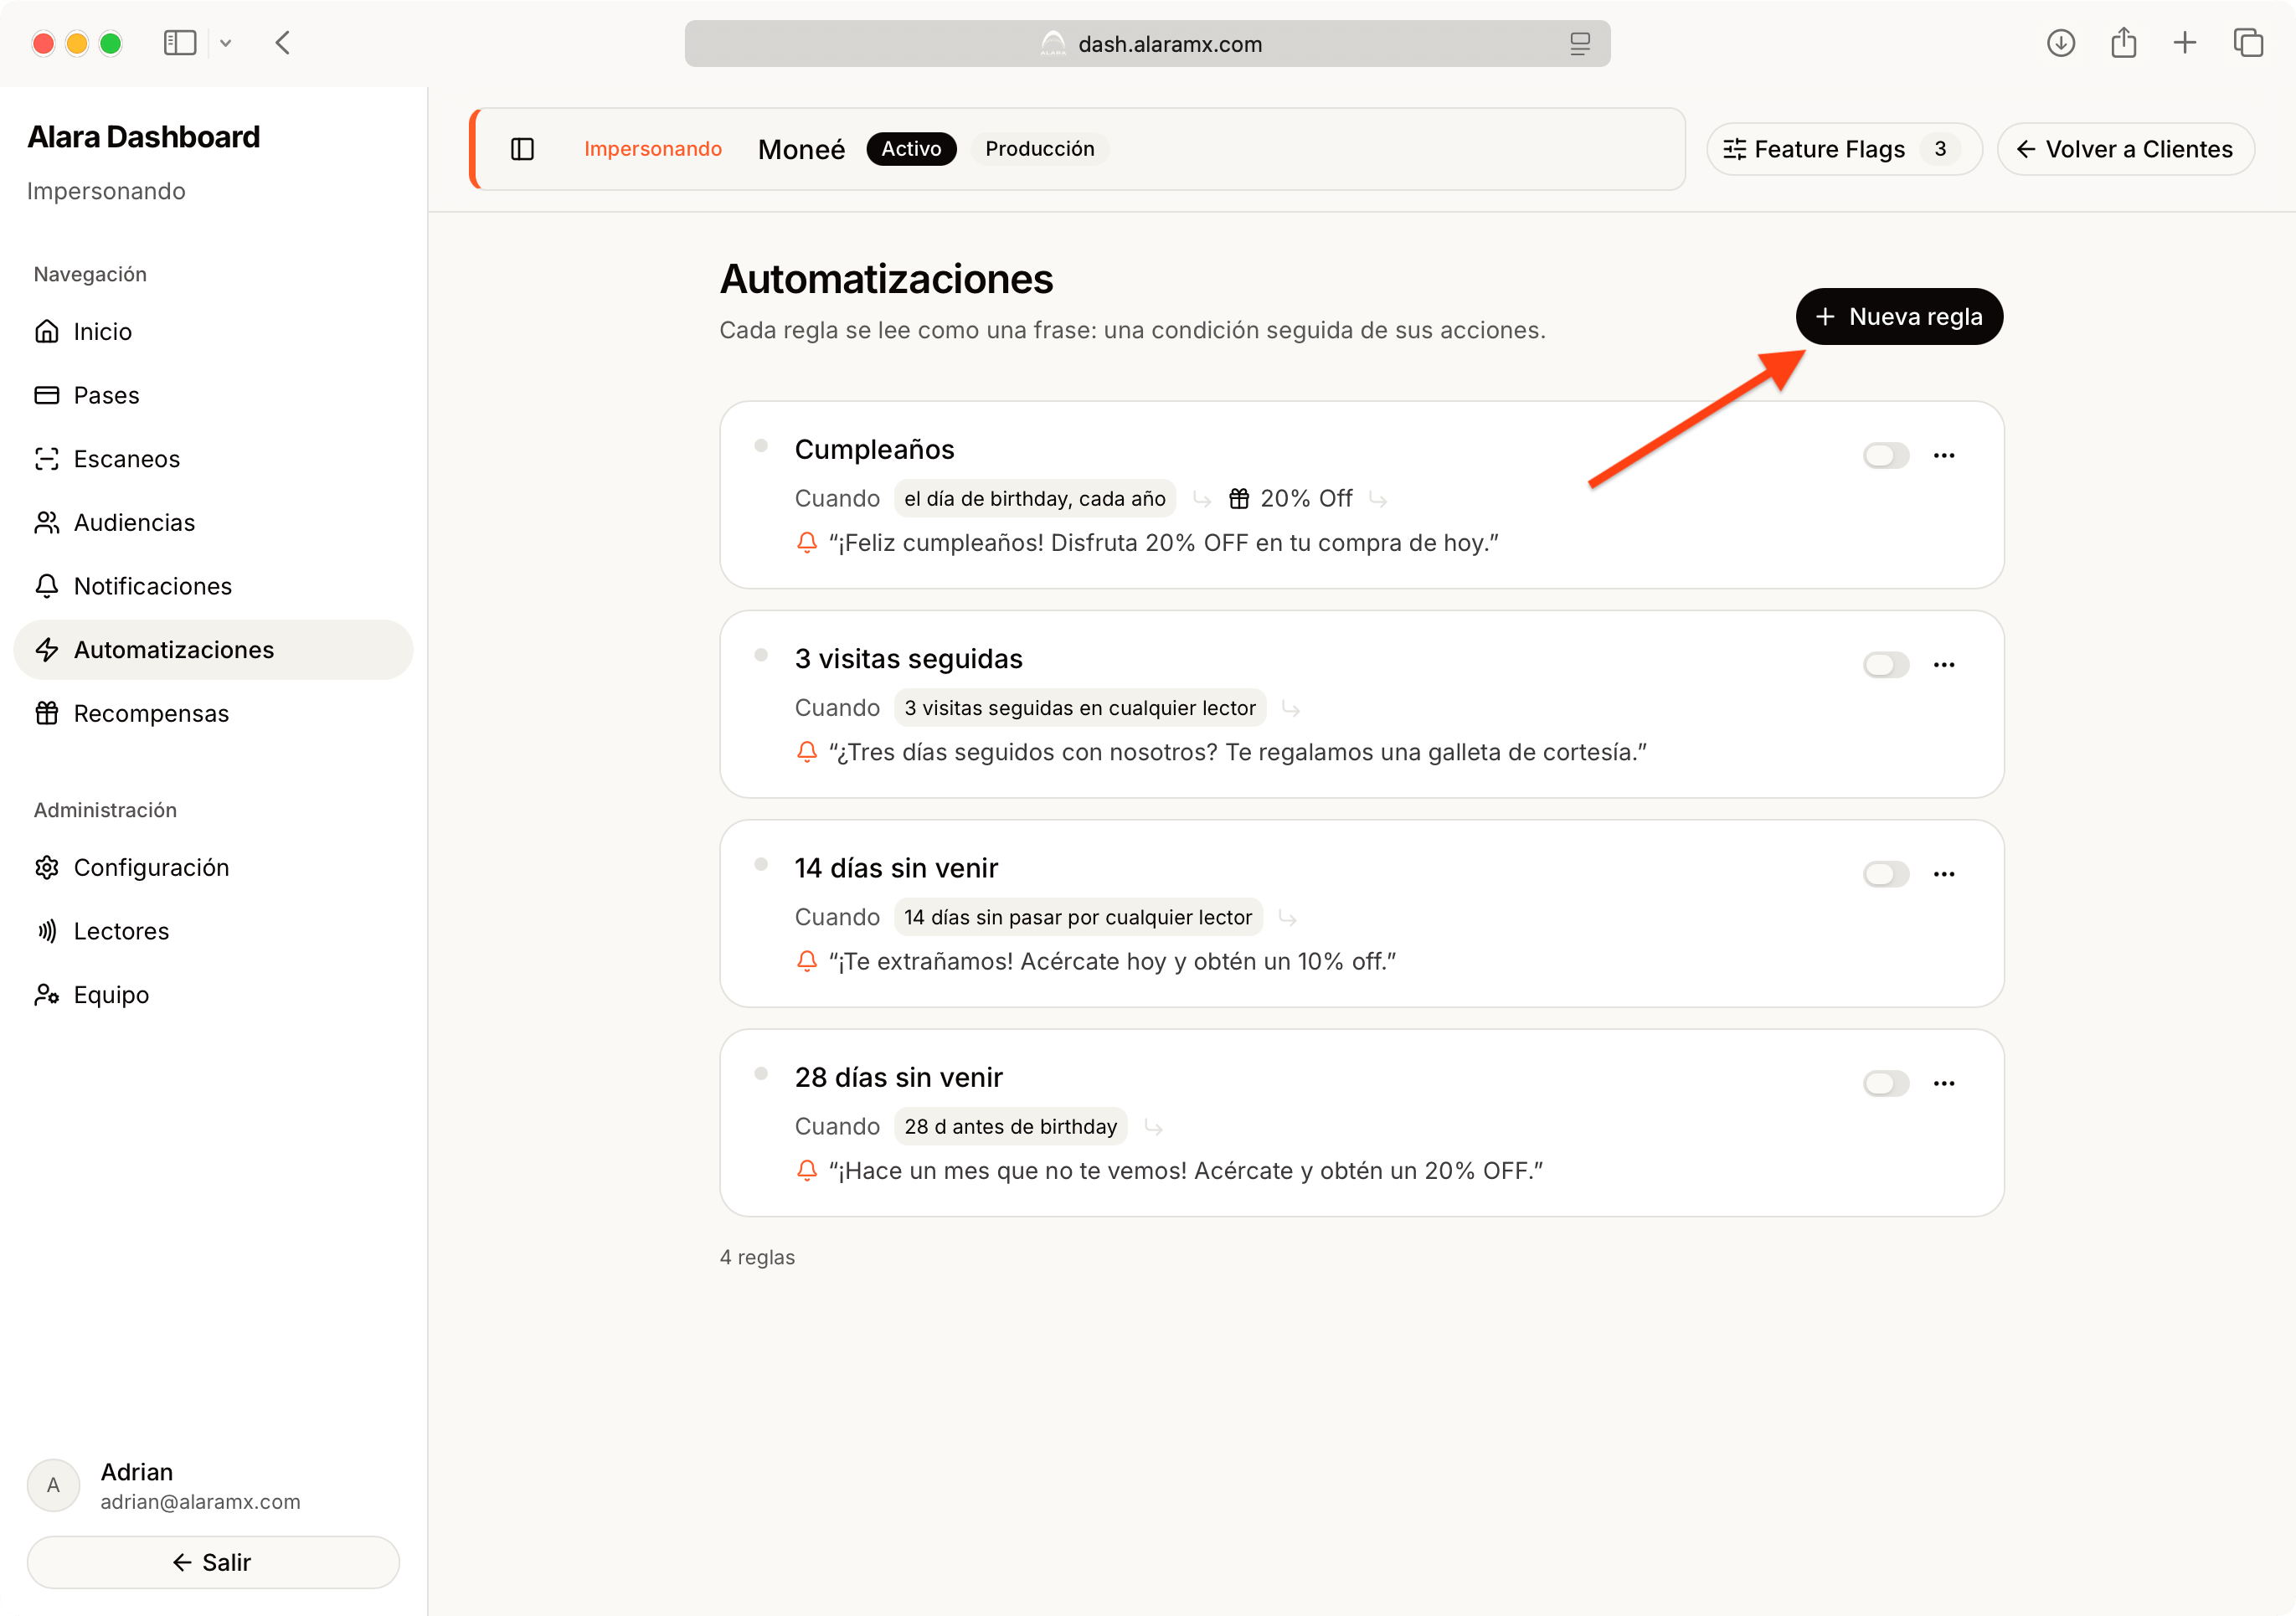This screenshot has width=2296, height=1616.
Task: Open Audiencias from the navigation
Action: 213,522
